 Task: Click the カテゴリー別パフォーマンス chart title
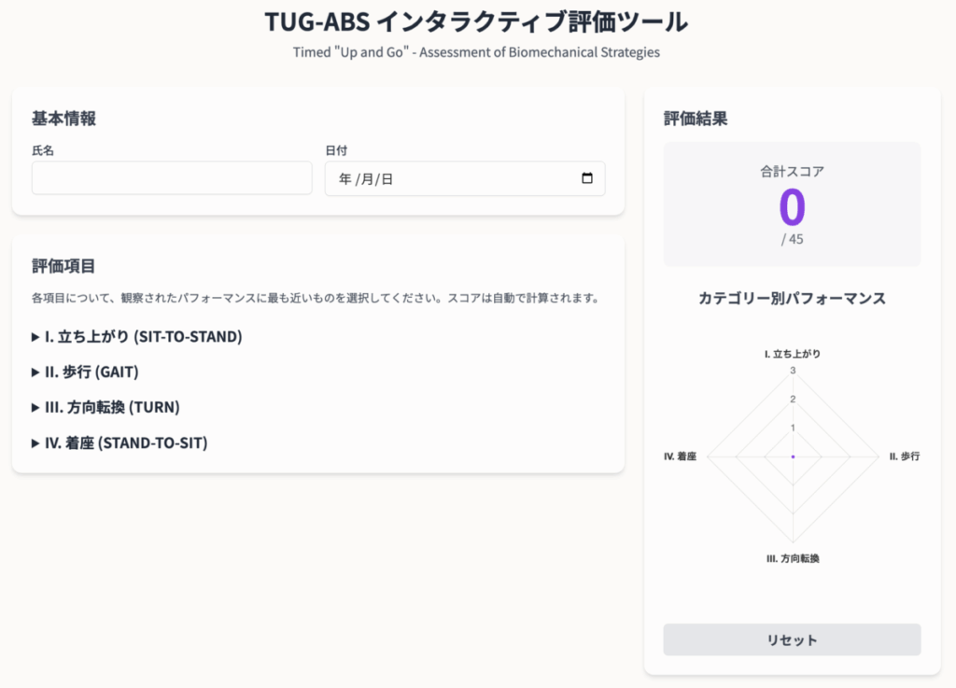coord(792,299)
